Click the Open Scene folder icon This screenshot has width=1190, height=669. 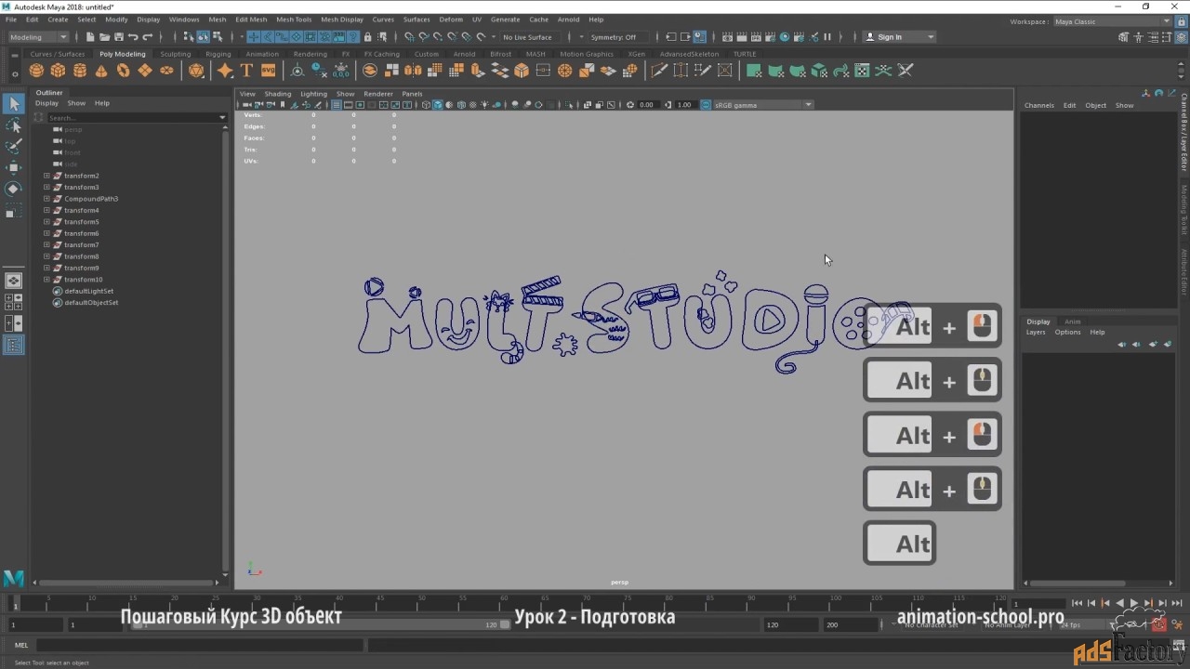104,37
